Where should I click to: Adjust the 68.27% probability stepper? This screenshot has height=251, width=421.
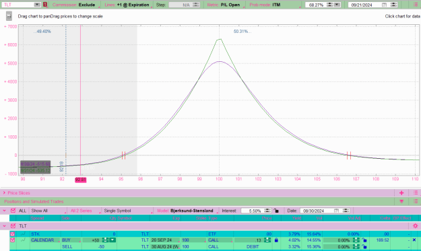tap(329, 5)
